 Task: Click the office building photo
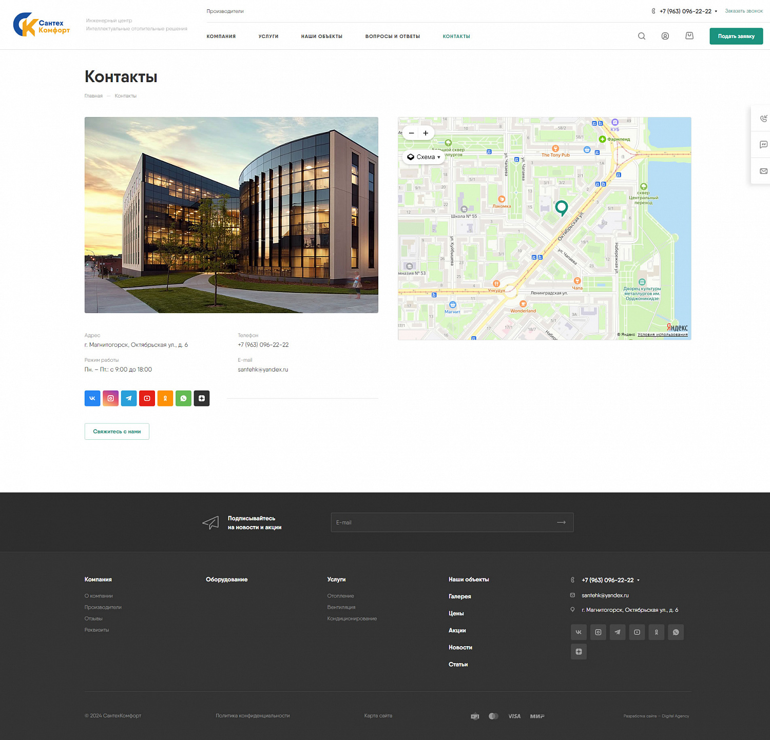232,215
